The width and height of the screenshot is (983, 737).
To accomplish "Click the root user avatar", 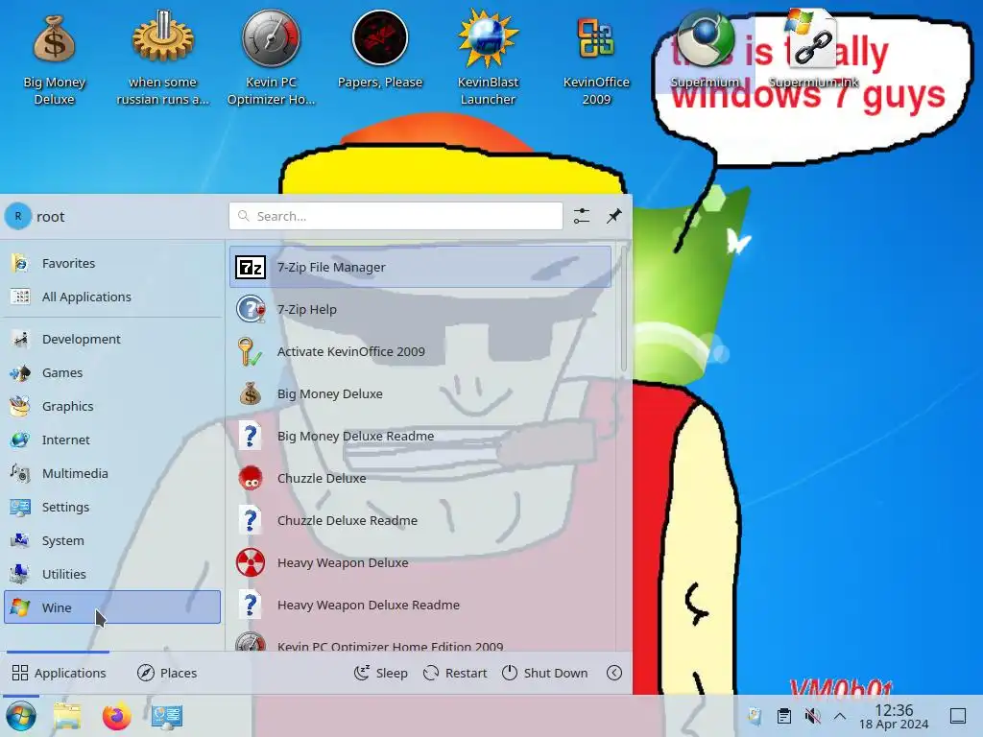I will pyautogui.click(x=18, y=216).
